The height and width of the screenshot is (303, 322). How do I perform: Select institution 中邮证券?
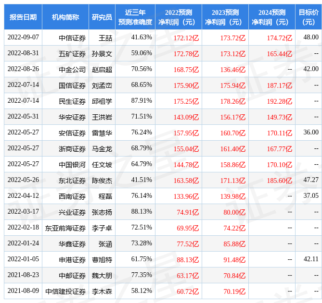point(72,276)
